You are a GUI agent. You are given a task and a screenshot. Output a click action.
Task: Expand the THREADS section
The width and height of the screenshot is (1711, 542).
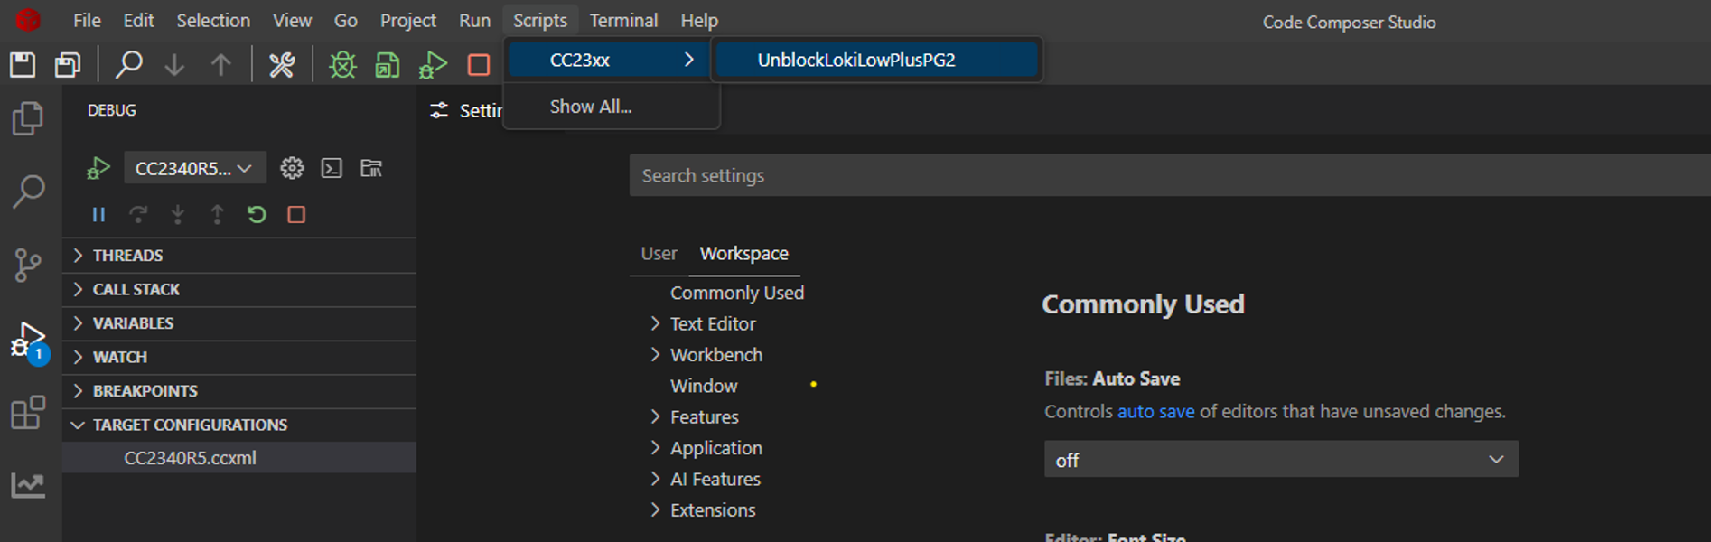(x=238, y=256)
